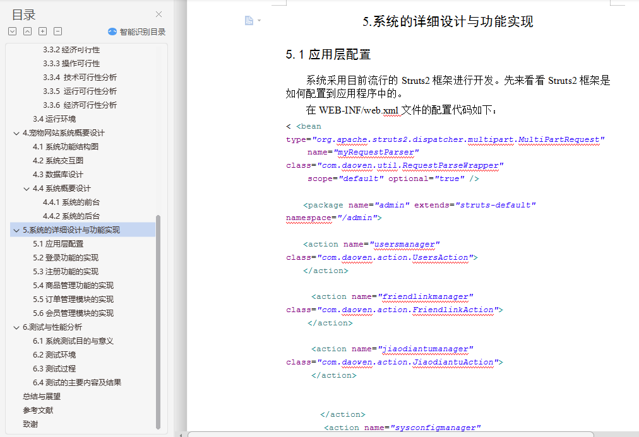The image size is (639, 437).
Task: Click usersmanager in the action name code
Action: click(405, 244)
